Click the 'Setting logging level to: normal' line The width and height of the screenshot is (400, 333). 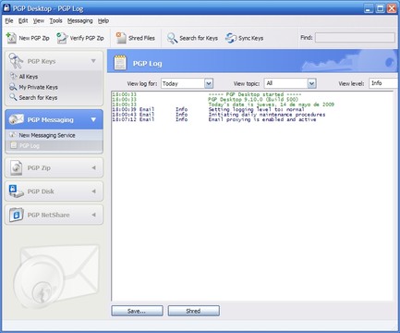click(x=256, y=109)
